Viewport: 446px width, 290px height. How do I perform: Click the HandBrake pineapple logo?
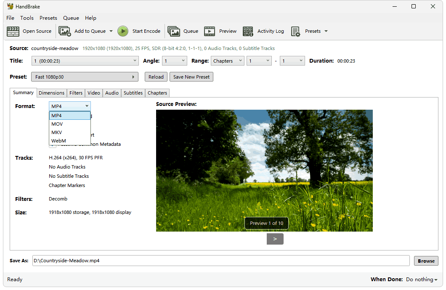(x=9, y=6)
